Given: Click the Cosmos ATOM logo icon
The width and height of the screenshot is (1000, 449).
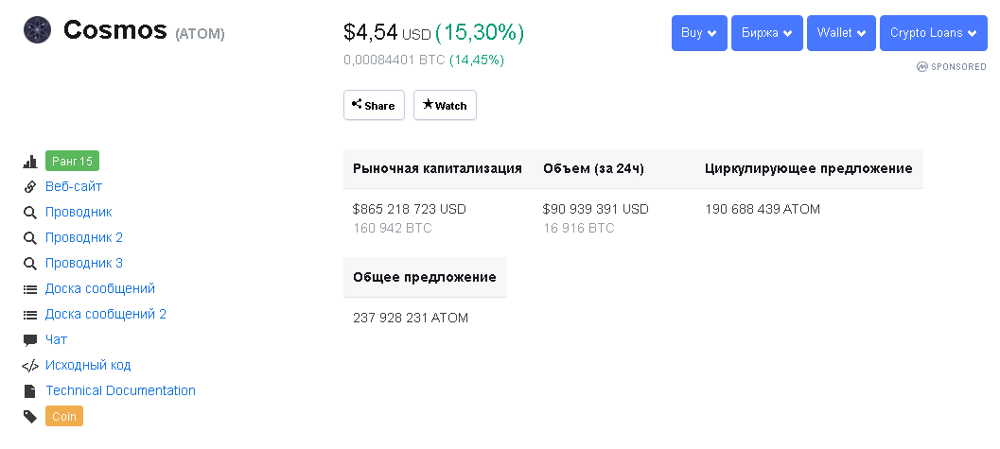Looking at the screenshot, I should pyautogui.click(x=37, y=31).
